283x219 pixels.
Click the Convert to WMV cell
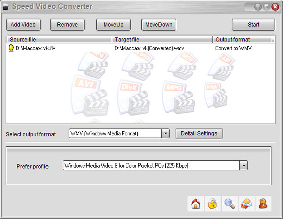[233, 48]
